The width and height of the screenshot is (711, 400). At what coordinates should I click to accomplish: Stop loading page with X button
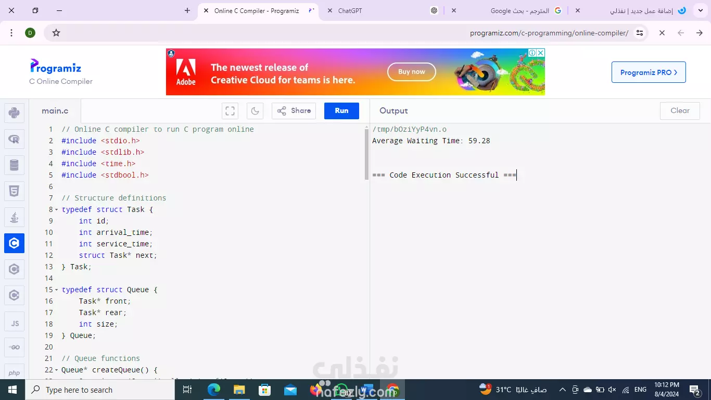coord(662,33)
